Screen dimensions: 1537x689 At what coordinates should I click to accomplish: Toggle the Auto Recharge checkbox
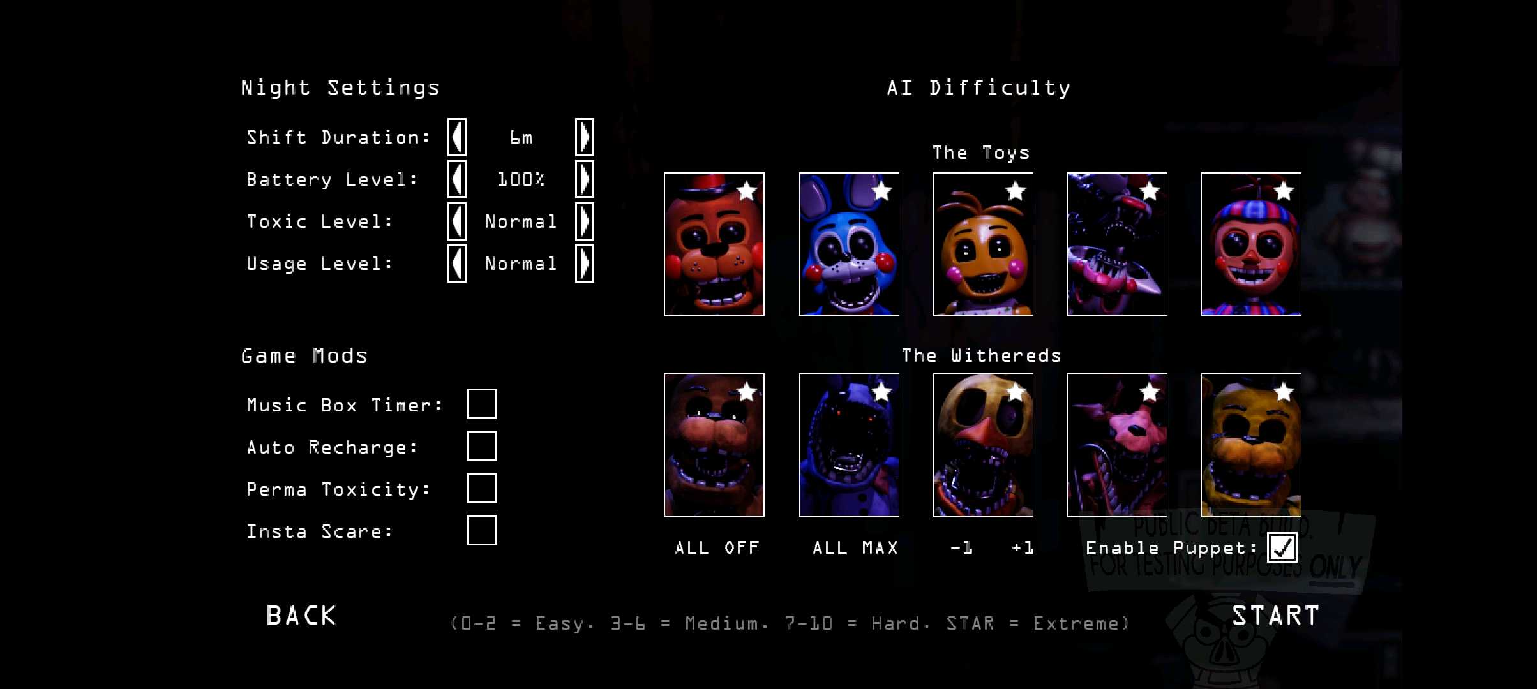click(481, 446)
